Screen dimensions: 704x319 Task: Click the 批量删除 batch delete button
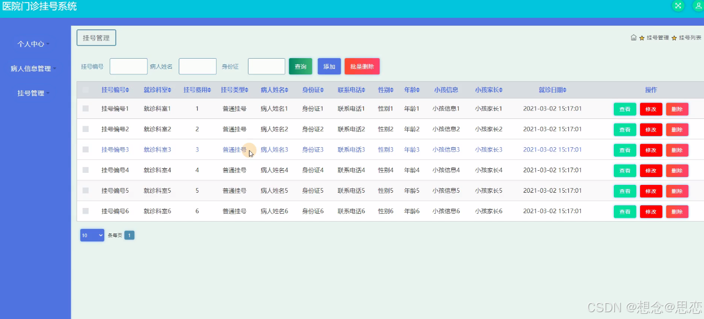(x=362, y=67)
